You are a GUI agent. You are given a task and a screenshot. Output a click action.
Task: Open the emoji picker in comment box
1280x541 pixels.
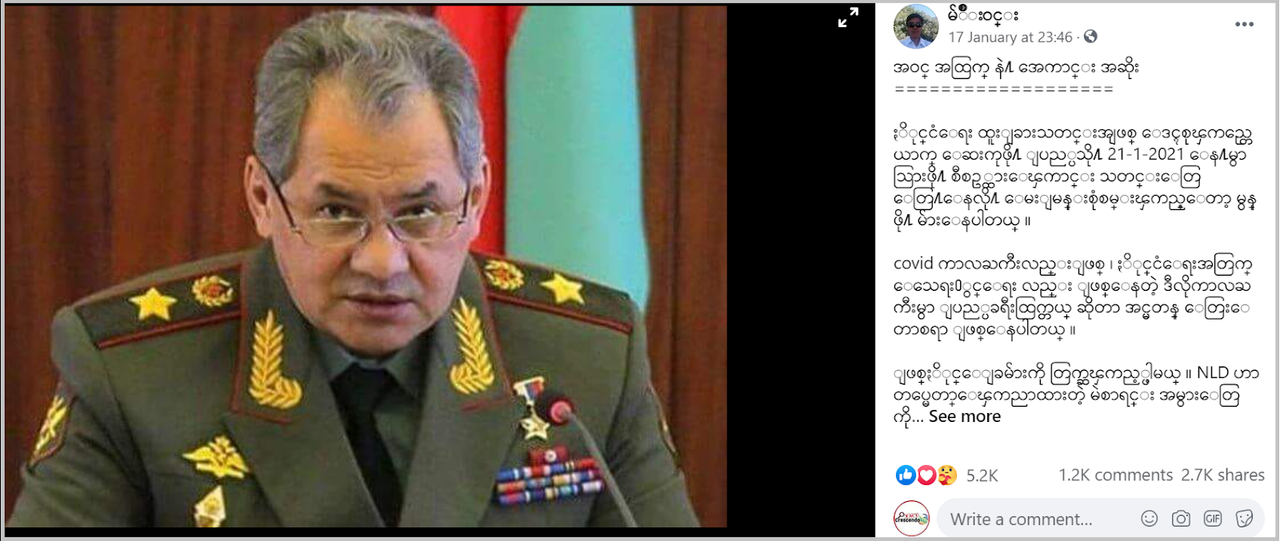1150,519
